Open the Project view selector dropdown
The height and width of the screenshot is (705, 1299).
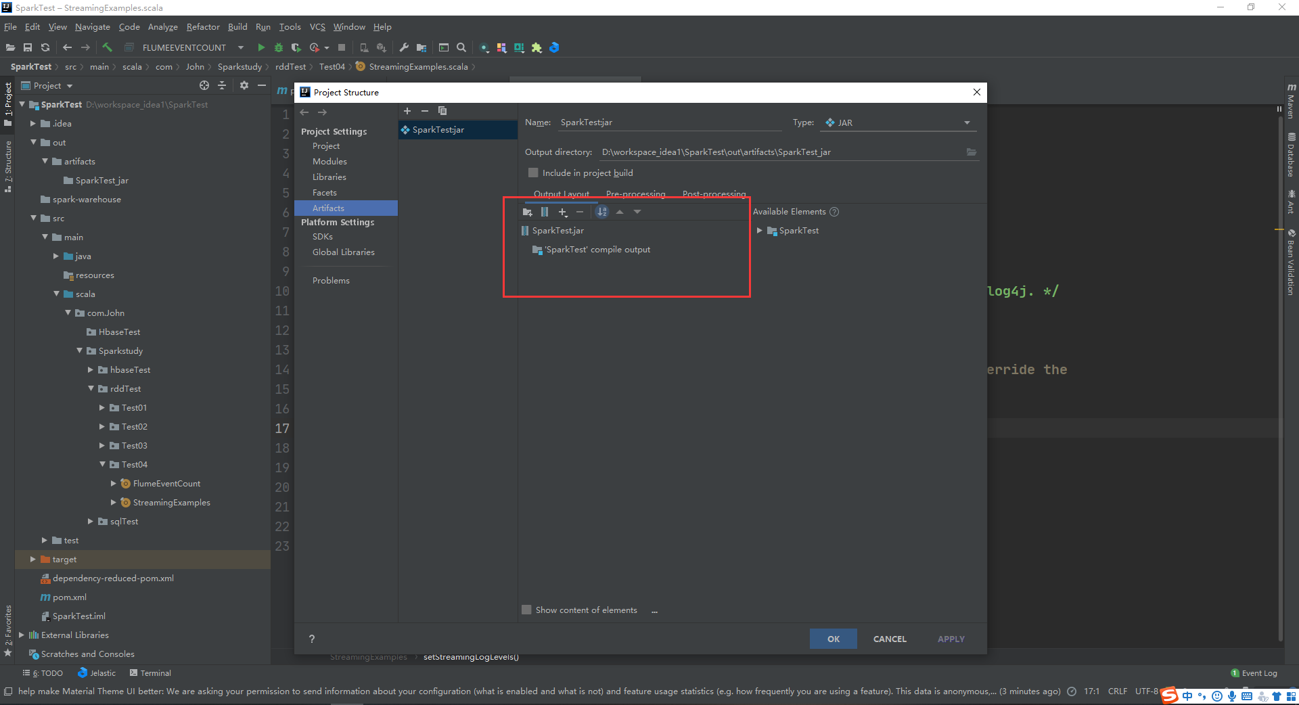pyautogui.click(x=70, y=86)
